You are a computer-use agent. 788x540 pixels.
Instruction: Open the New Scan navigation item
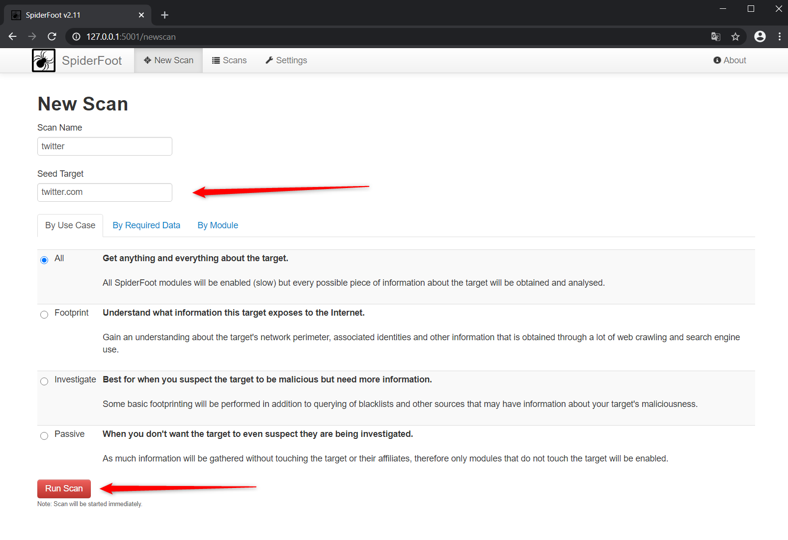[x=168, y=60]
